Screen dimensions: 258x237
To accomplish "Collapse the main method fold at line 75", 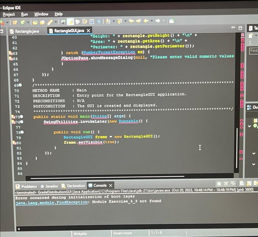I will 21,117.
